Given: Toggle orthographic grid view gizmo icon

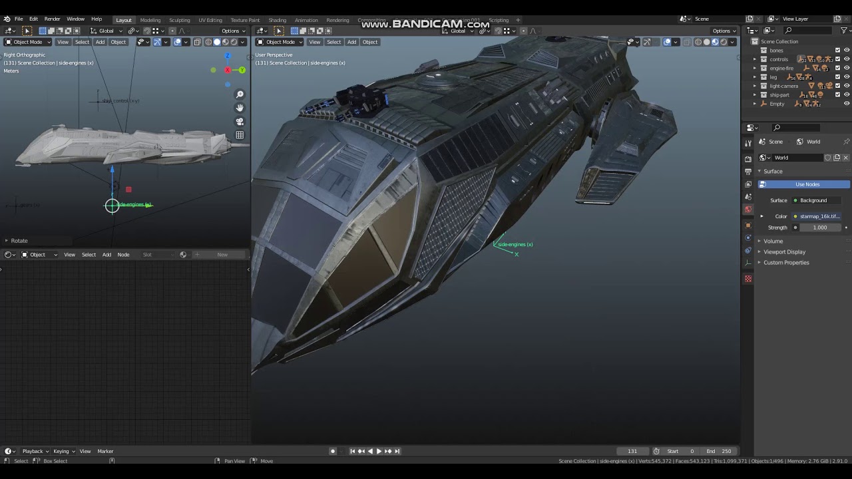Looking at the screenshot, I should pyautogui.click(x=240, y=135).
